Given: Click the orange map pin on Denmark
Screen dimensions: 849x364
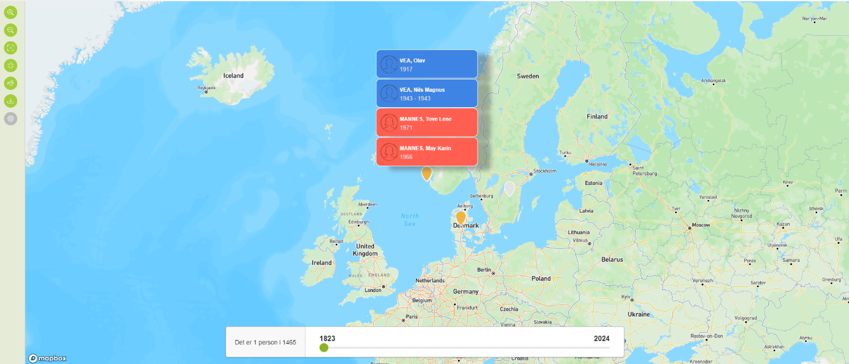Looking at the screenshot, I should pyautogui.click(x=460, y=217).
